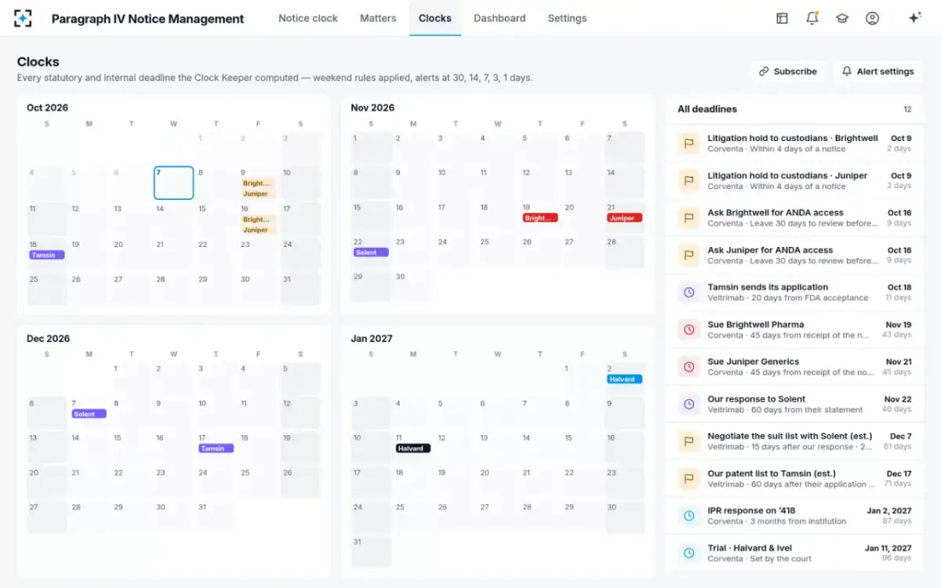The width and height of the screenshot is (941, 588).
Task: Click the All deadlines panel heading
Action: [707, 109]
